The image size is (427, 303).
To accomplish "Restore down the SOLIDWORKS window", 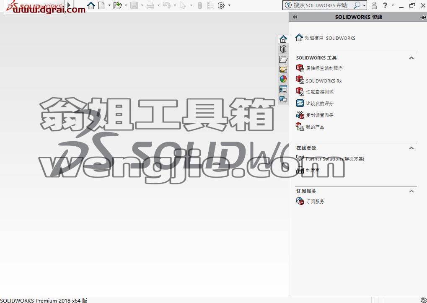I will tap(412, 5).
